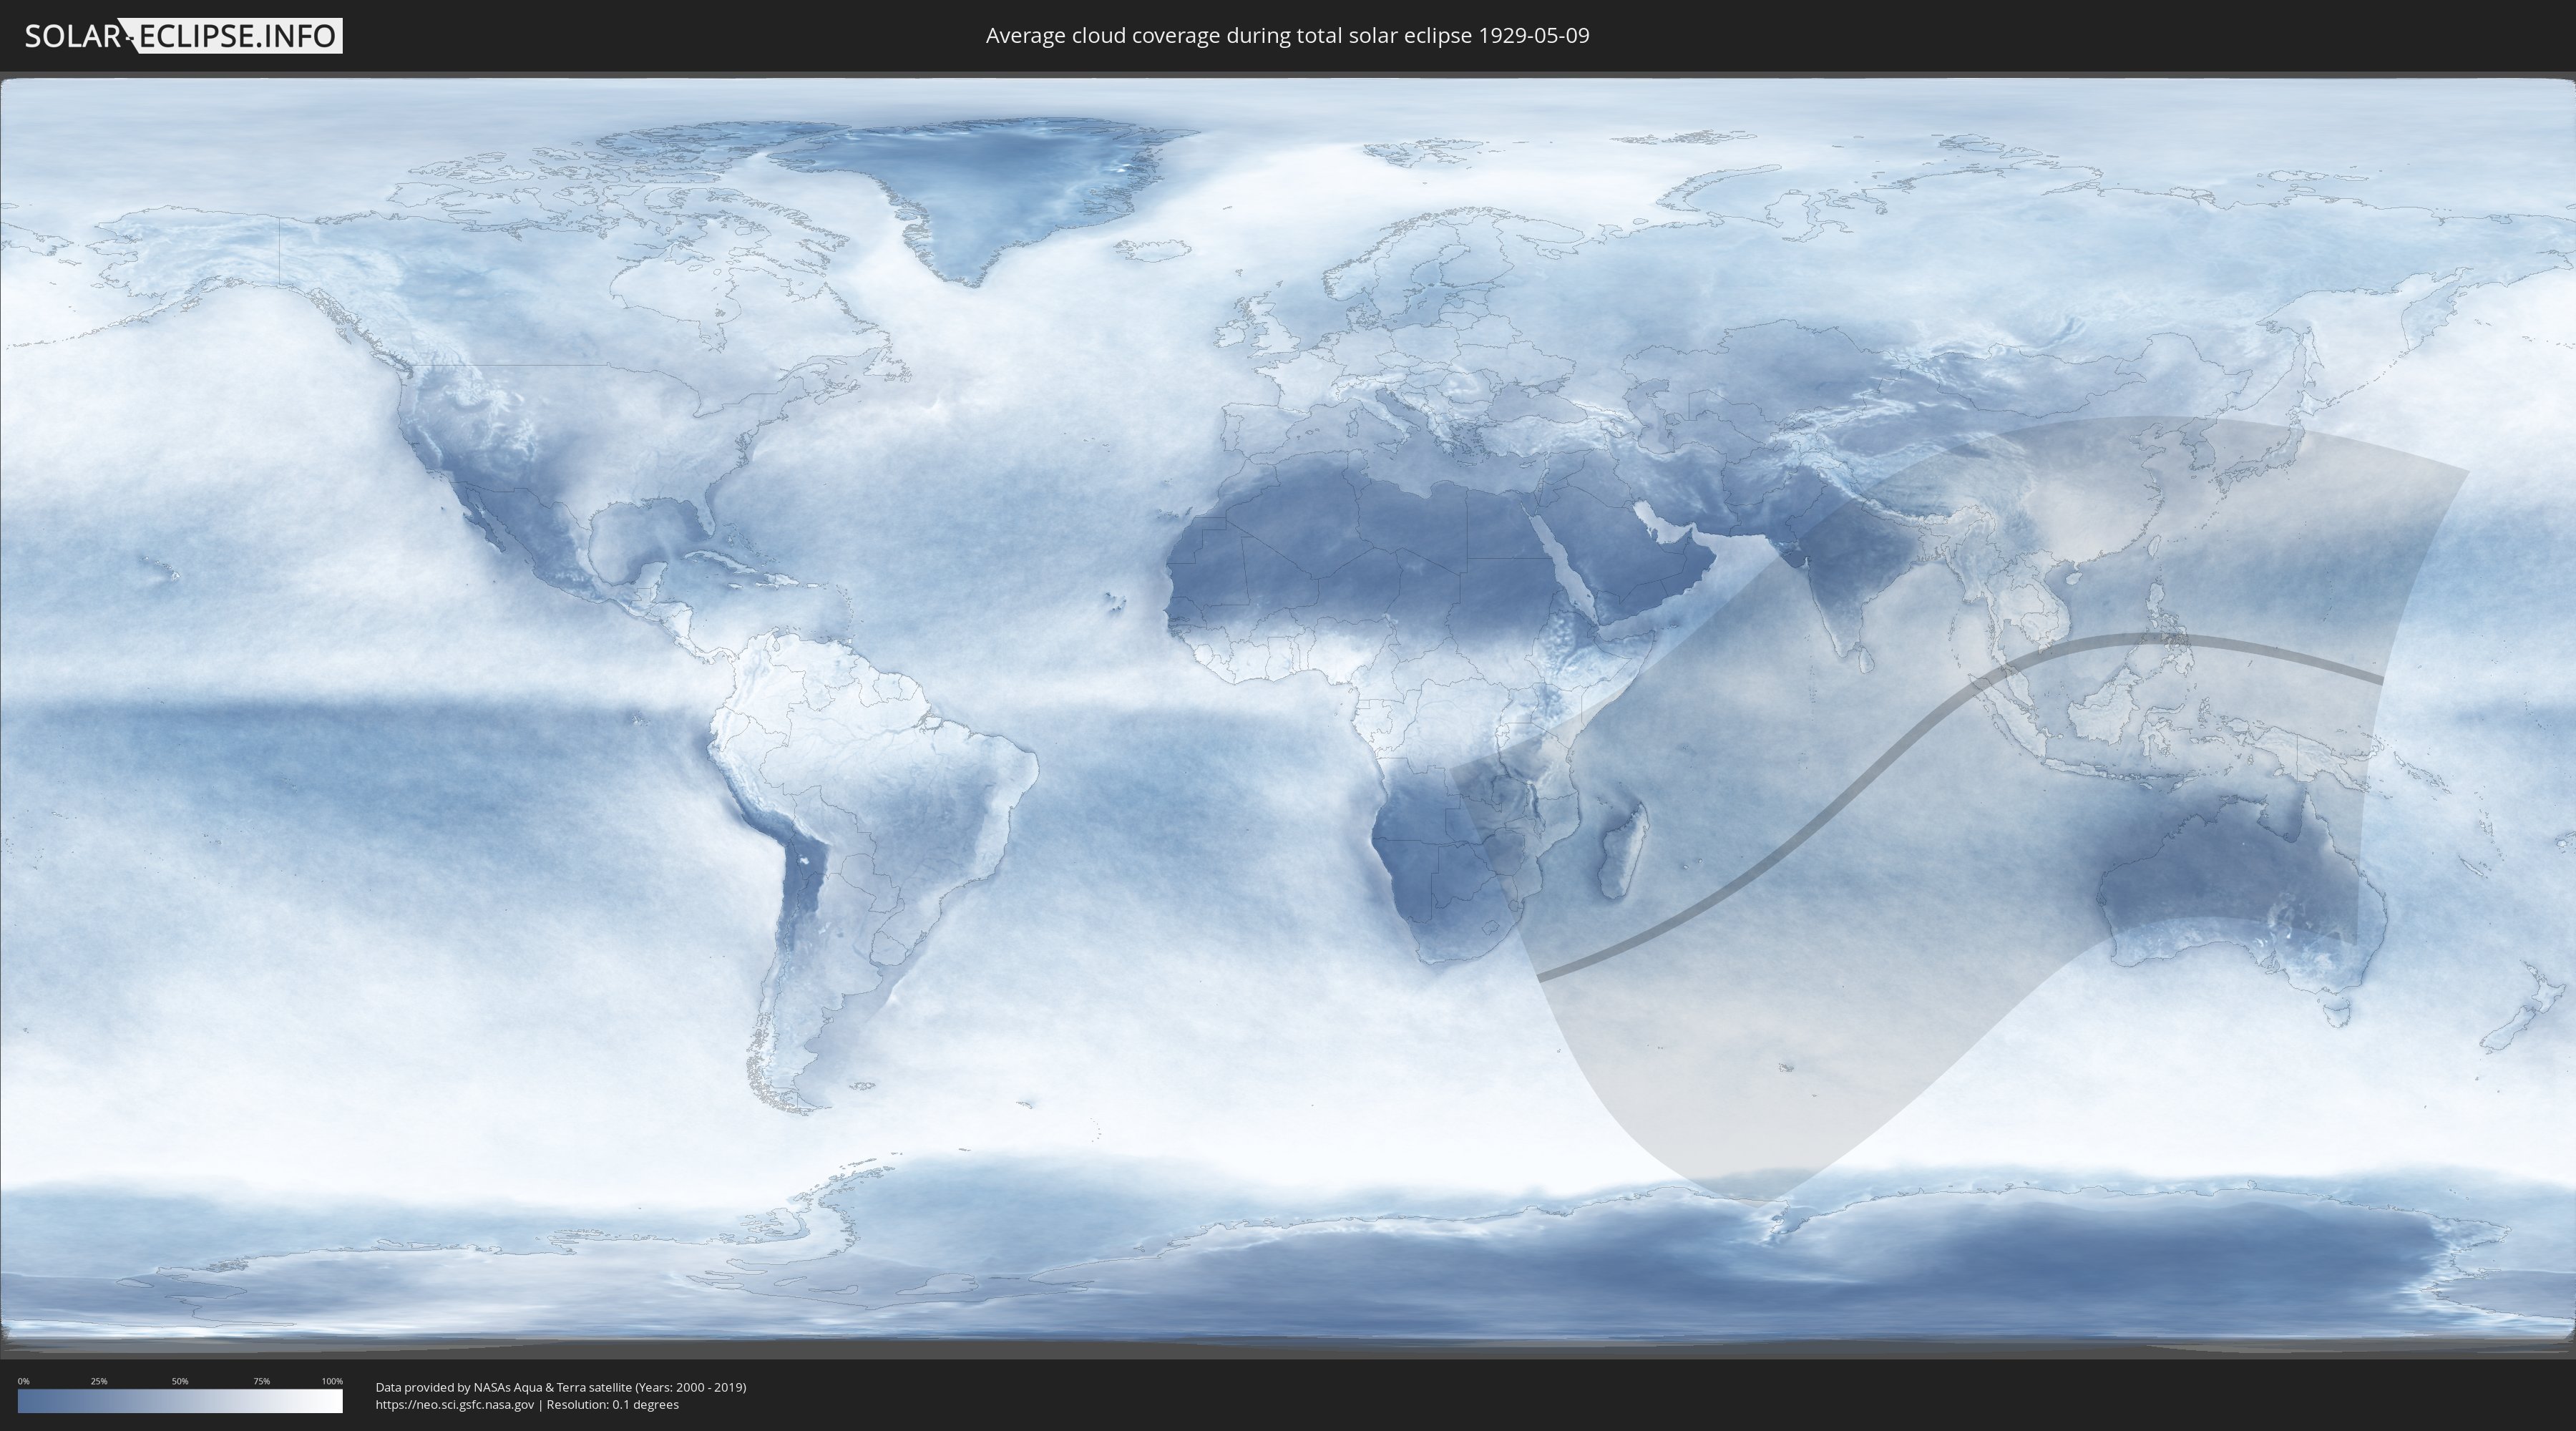Click the 0% legend label
This screenshot has height=1431, width=2576.
coord(23,1381)
